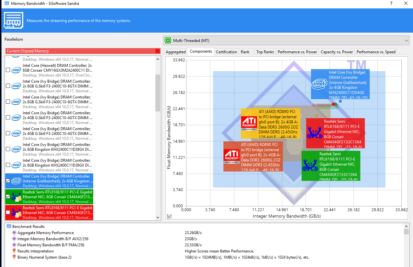Image resolution: width=413 pixels, height=267 pixels.
Task: Check the Intel Core (Haswell) DRAM Controller entry
Action: click(8, 70)
